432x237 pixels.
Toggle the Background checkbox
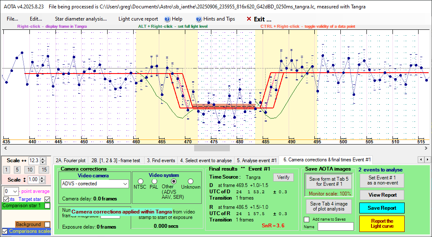[x=47, y=224]
